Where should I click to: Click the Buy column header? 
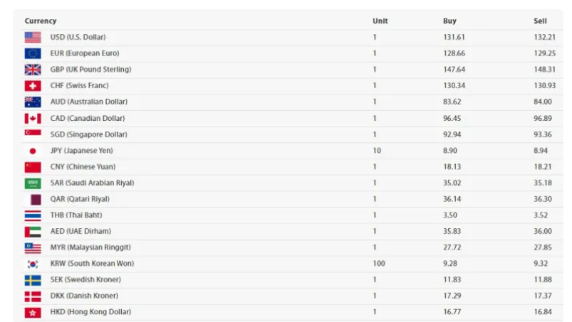tap(449, 21)
